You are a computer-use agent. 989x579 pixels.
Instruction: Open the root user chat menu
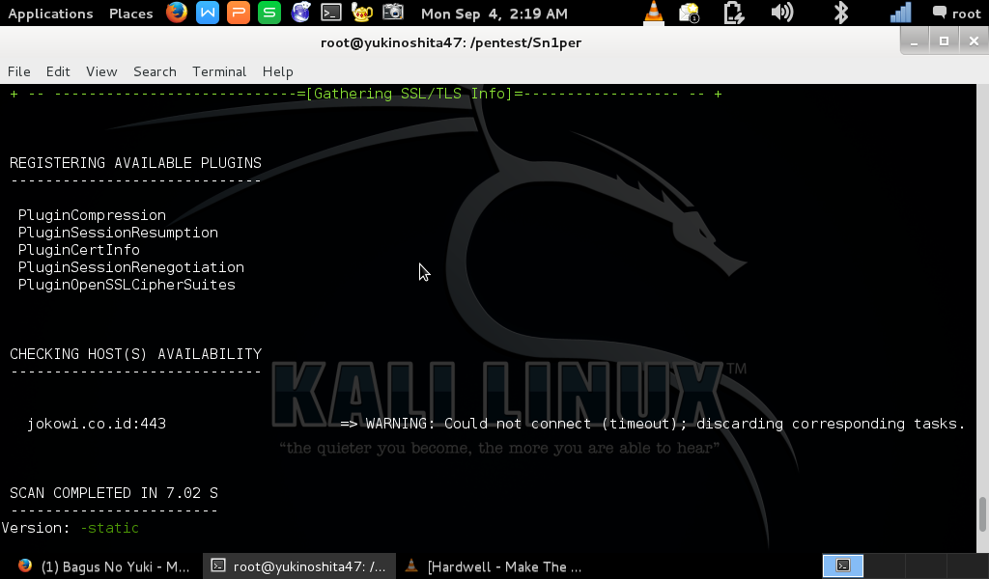pos(957,14)
